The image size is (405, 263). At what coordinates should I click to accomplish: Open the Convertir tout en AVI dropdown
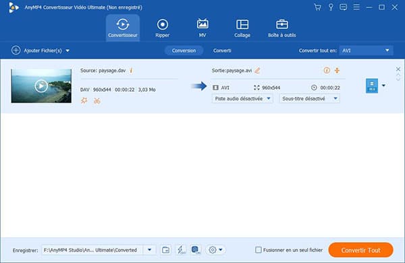tap(366, 51)
